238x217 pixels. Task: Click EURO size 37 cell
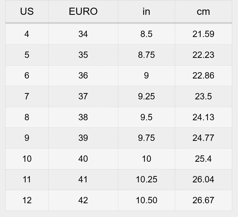83,96
